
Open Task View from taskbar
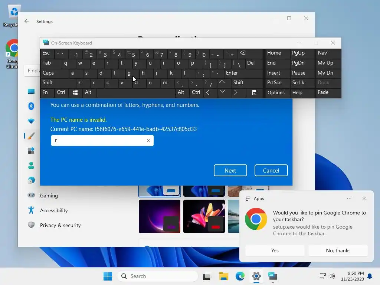(x=206, y=276)
